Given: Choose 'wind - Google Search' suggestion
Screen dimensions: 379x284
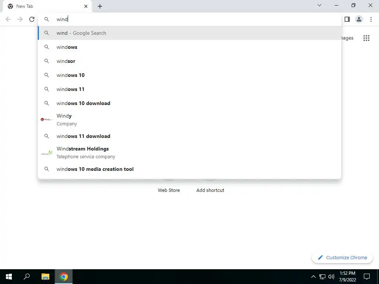Looking at the screenshot, I should click(x=189, y=33).
